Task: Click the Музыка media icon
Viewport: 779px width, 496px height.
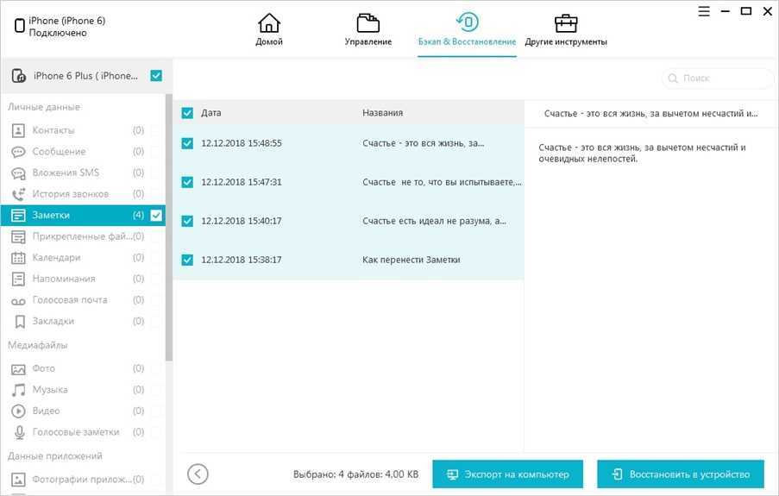Action: (18, 390)
